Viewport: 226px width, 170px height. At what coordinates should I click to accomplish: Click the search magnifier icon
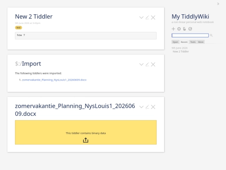pos(211,35)
